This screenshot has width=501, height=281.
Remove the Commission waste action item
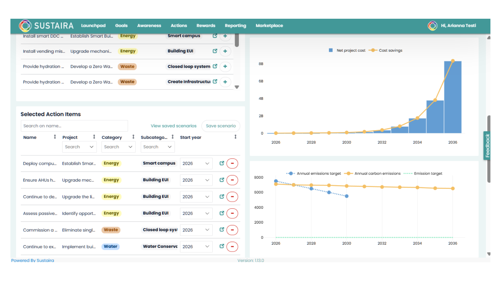pyautogui.click(x=232, y=230)
